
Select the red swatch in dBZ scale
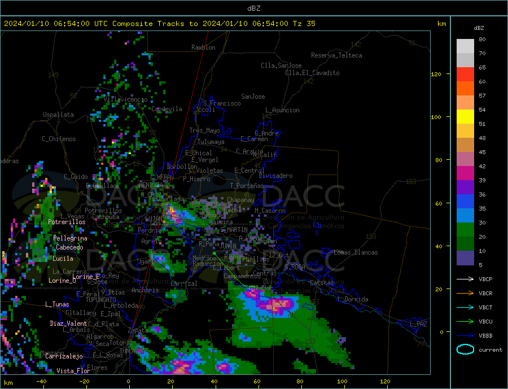pyautogui.click(x=465, y=74)
